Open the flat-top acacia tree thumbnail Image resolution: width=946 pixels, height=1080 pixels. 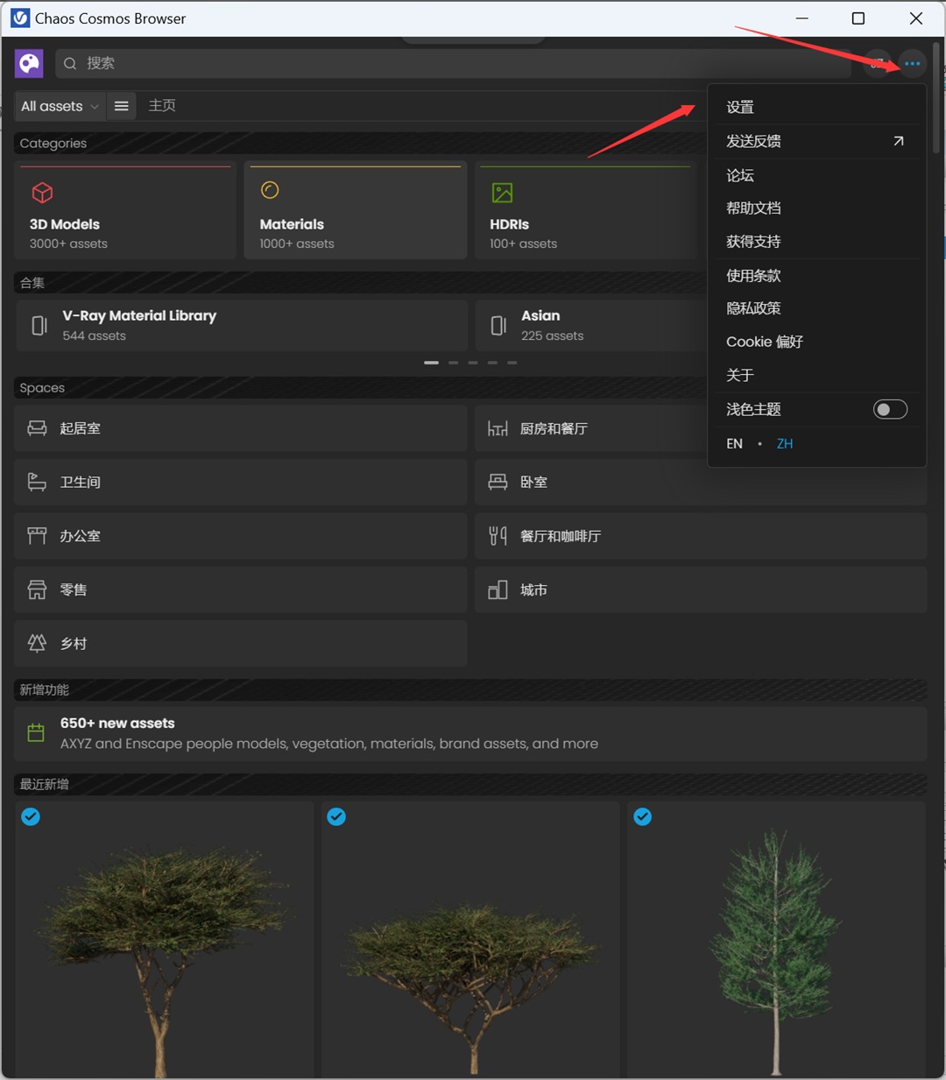click(x=470, y=939)
